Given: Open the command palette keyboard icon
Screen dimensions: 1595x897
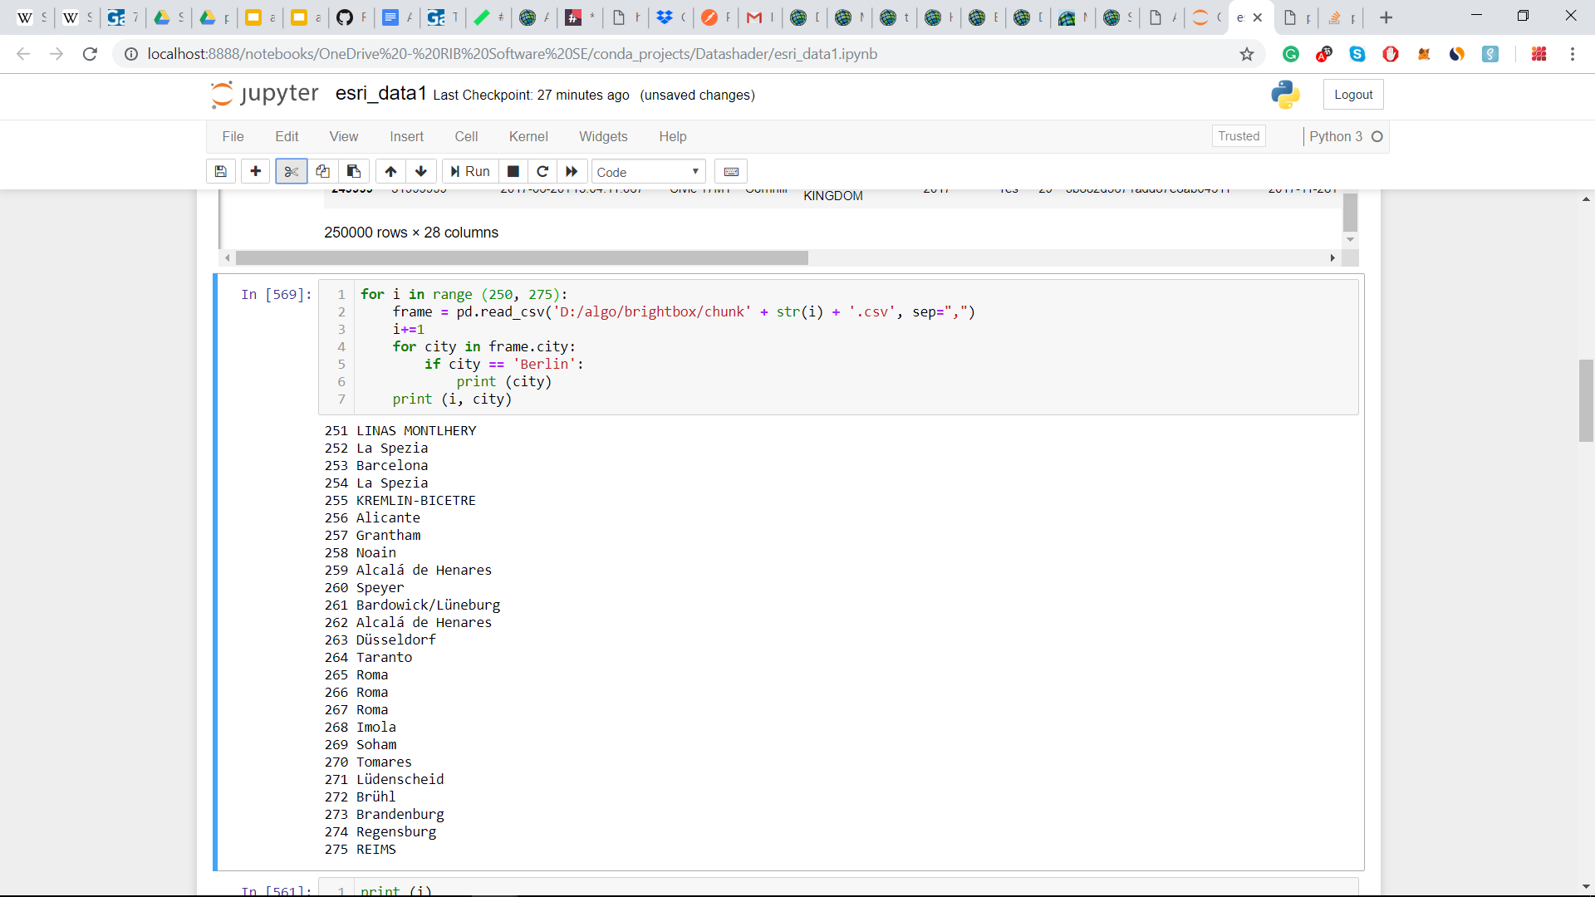Looking at the screenshot, I should [x=731, y=171].
